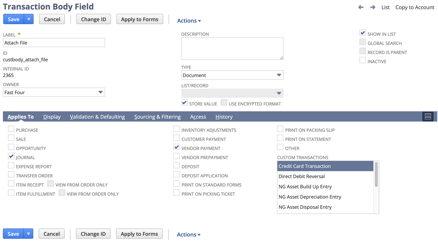Click the top Change ID button
The height and width of the screenshot is (250, 438).
[x=93, y=19]
